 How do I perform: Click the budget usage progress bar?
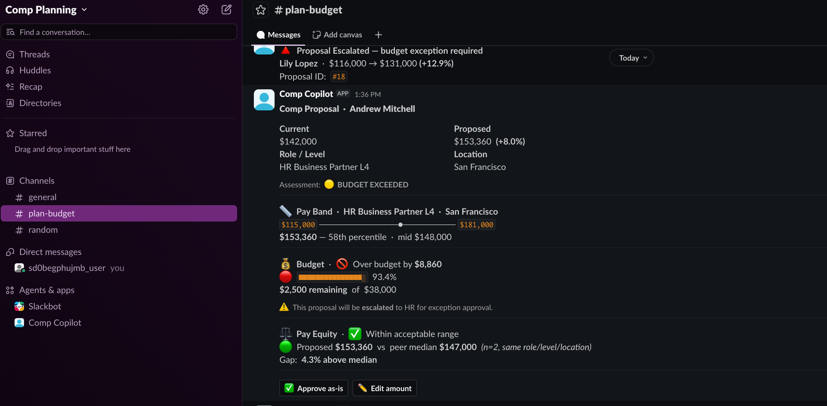point(332,277)
